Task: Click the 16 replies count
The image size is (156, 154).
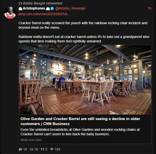Action: (x=25, y=149)
